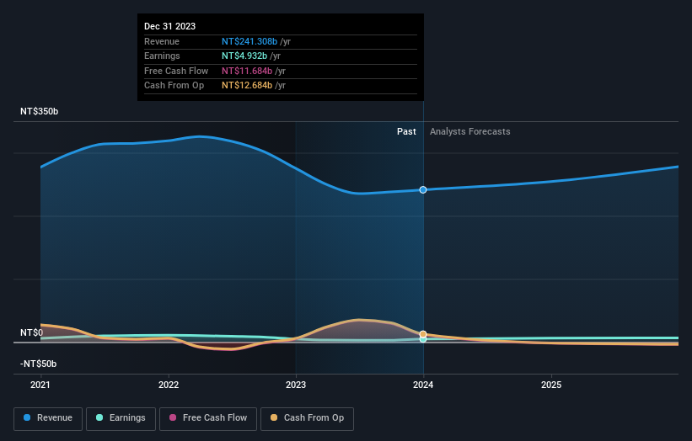Click the Dec 31 2023 tooltip date
This screenshot has height=441, width=692.
[x=170, y=26]
